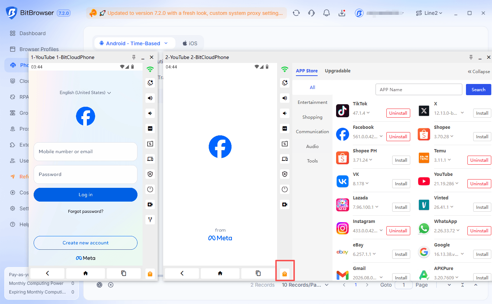This screenshot has width=492, height=304.
Task: Tap the home button in YouTube 2 phone
Action: tap(220, 274)
